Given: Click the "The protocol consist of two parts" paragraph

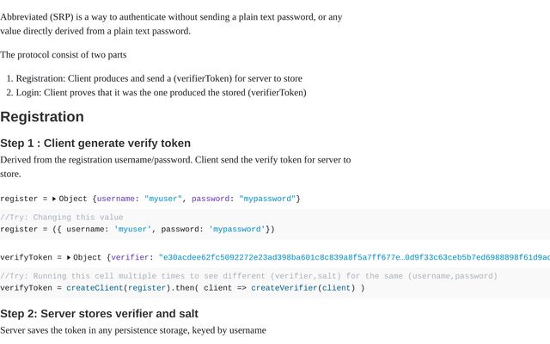Looking at the screenshot, I should click(63, 55).
